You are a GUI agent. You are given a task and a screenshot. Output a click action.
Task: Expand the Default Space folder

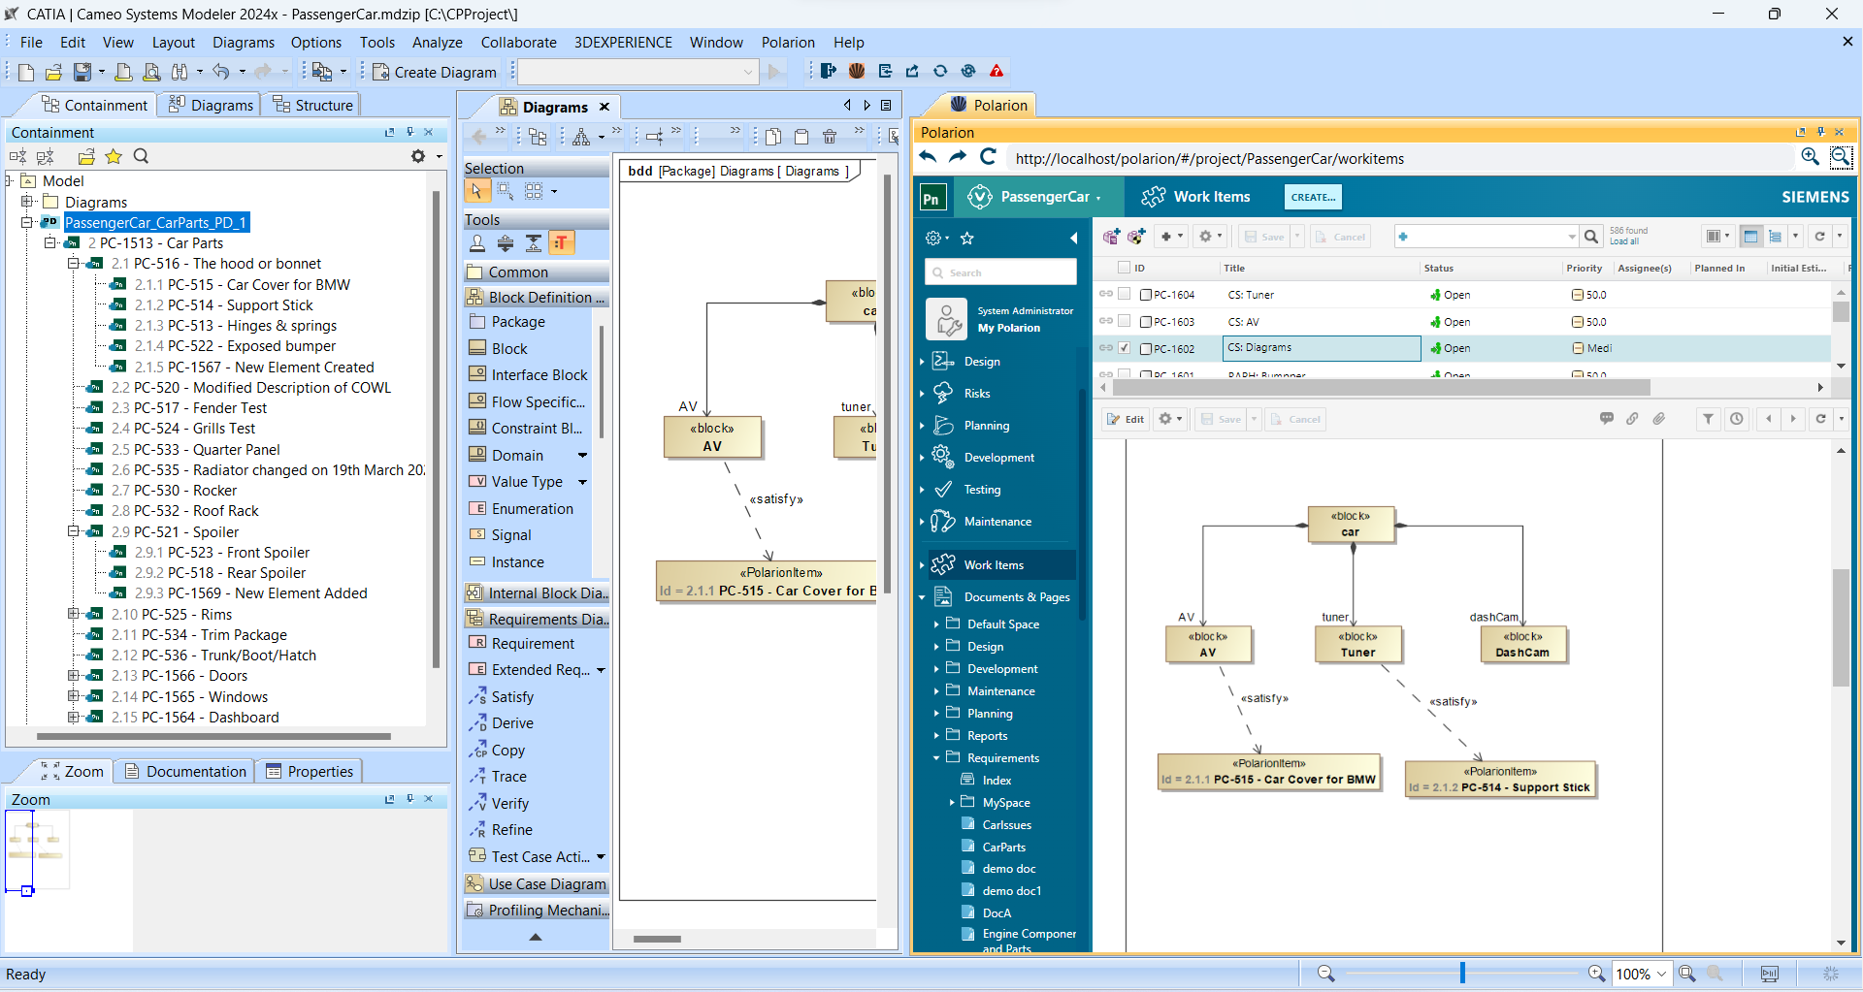[x=936, y=624]
